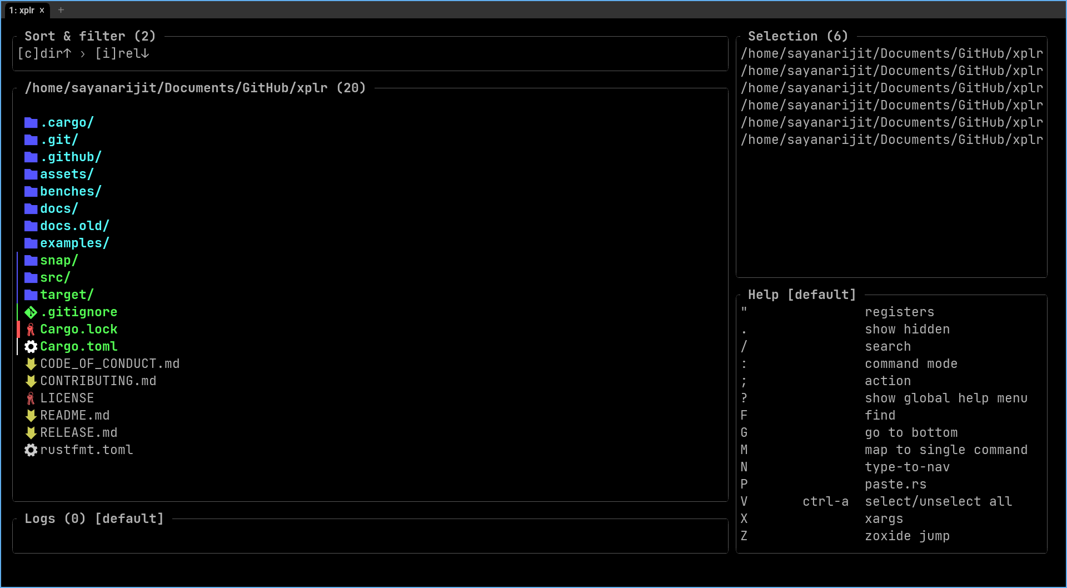The height and width of the screenshot is (588, 1067).
Task: Click the markdown icon of CODE_OF_CONDUCT.md
Action: [31, 364]
